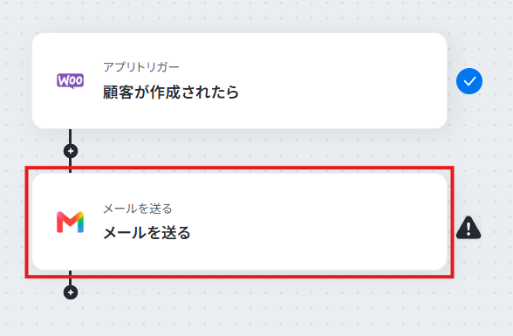Add a step below the WooCommerce trigger

(x=71, y=151)
